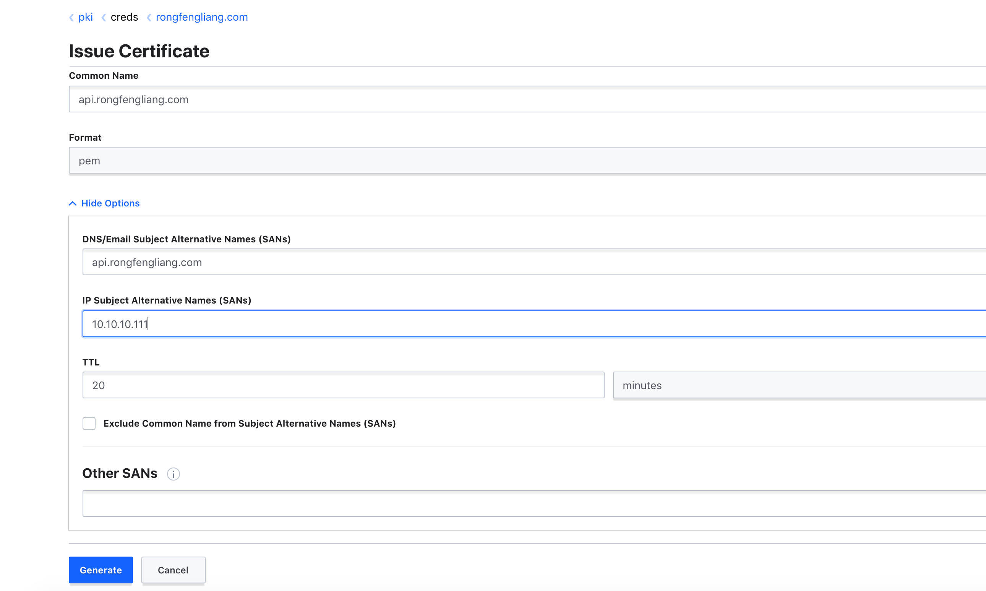
Task: Click the IP SANs input field
Action: (x=534, y=324)
